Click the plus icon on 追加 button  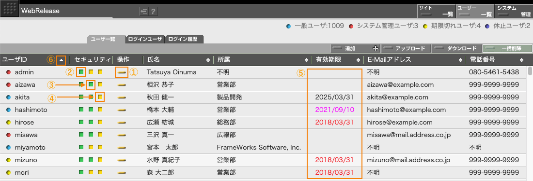pos(375,48)
